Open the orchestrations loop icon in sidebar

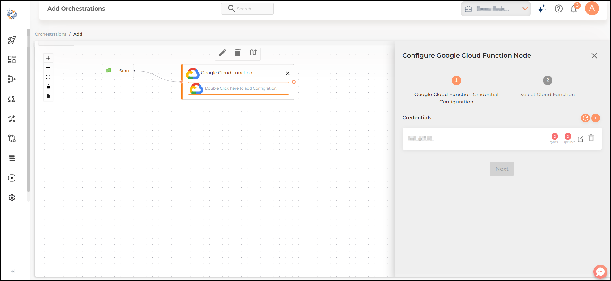click(x=12, y=138)
